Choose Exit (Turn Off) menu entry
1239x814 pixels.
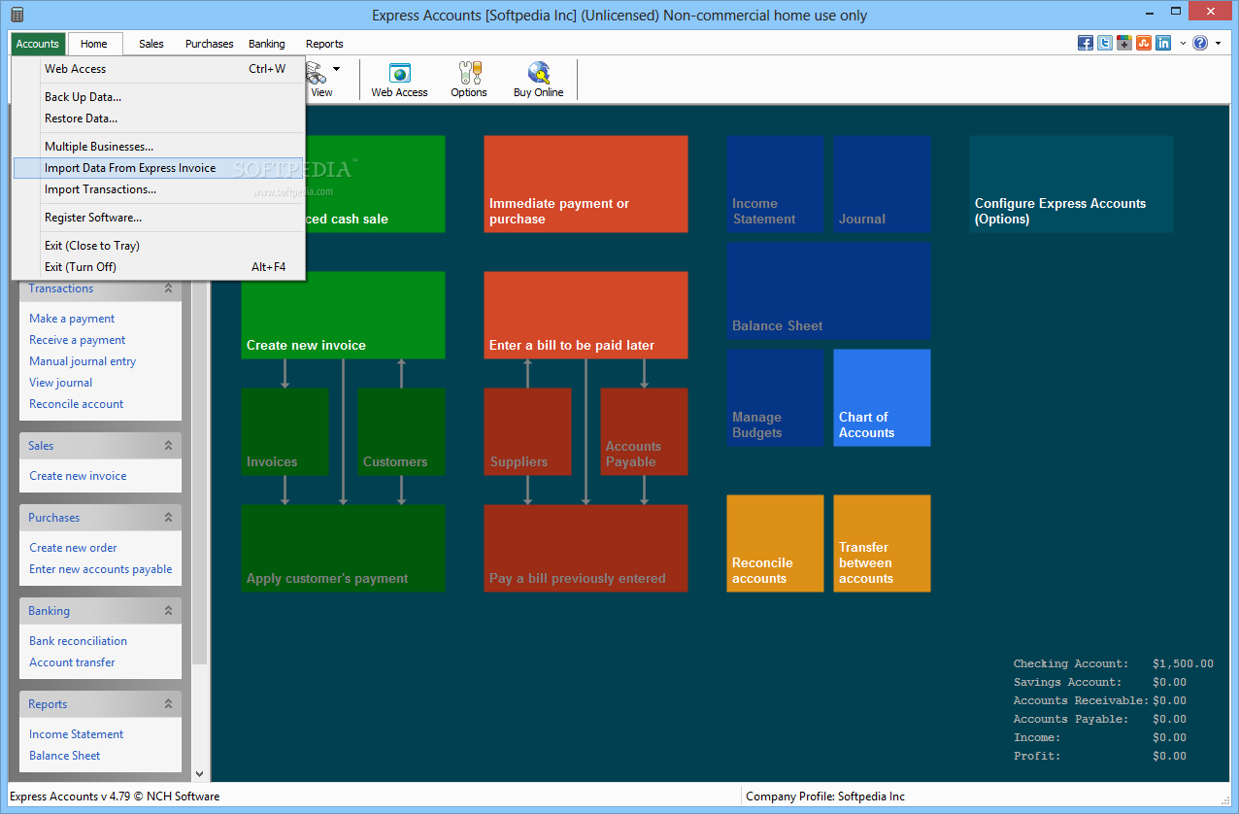point(159,267)
